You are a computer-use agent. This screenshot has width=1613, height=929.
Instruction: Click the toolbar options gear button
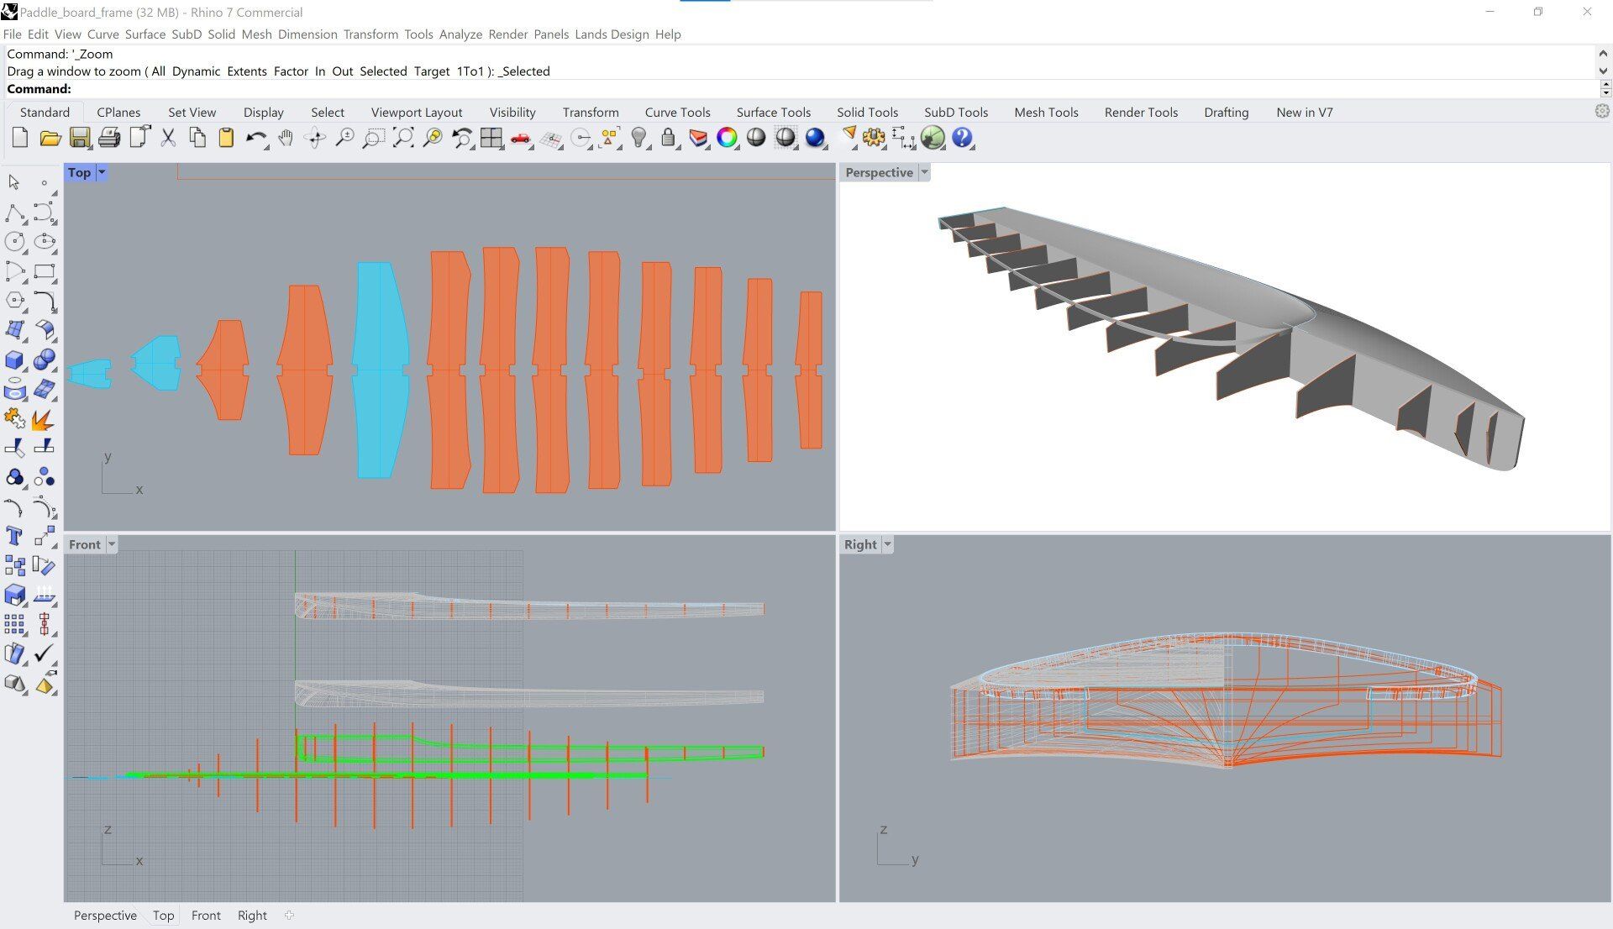click(1601, 112)
